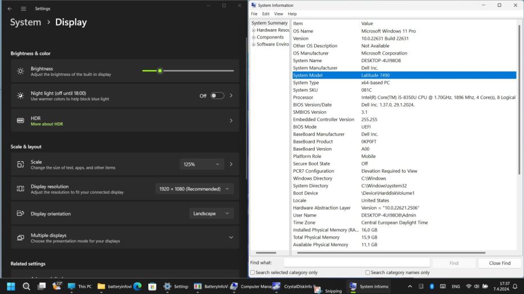Screen dimensions: 524x294
Task: Click the Find button
Action: click(454, 263)
